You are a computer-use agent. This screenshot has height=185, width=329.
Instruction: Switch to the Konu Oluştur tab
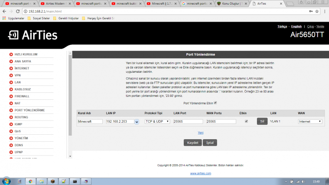[232, 4]
